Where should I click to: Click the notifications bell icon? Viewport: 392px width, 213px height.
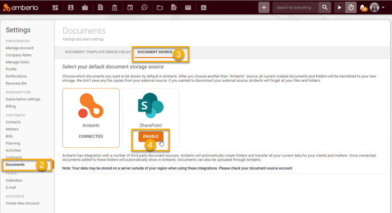tap(363, 8)
